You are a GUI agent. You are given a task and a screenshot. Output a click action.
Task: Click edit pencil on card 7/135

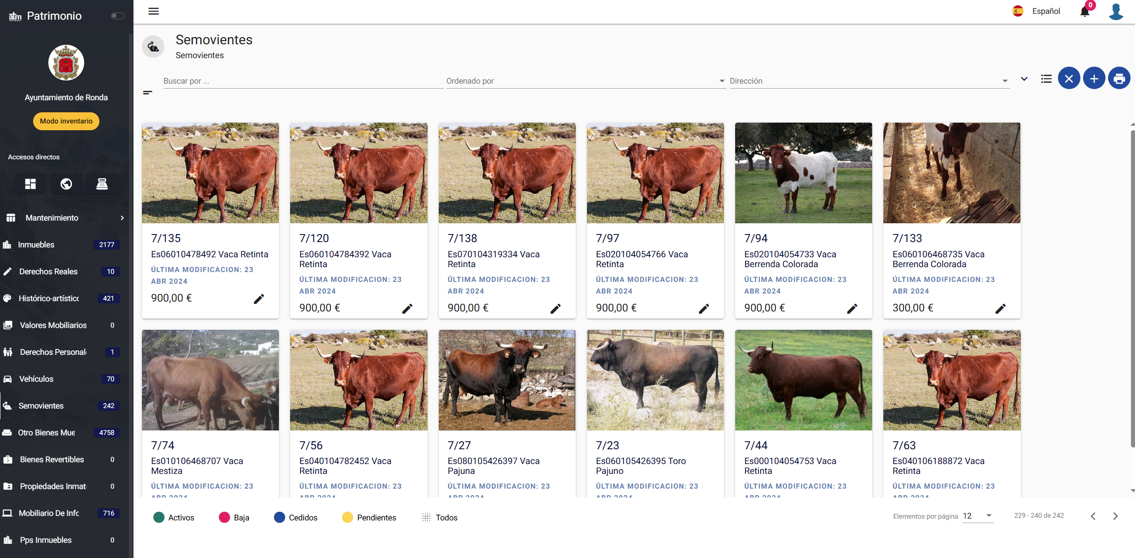pos(259,298)
